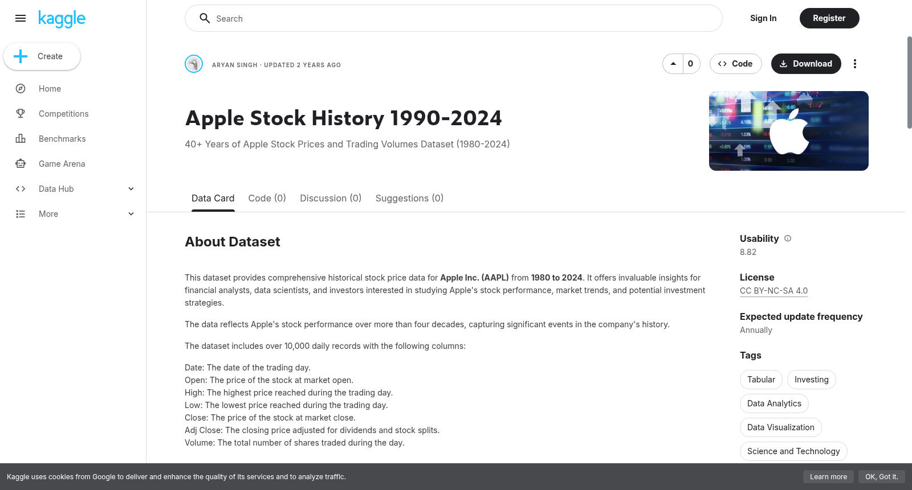This screenshot has width=912, height=490.
Task: Click the usability info icon
Action: coord(788,238)
